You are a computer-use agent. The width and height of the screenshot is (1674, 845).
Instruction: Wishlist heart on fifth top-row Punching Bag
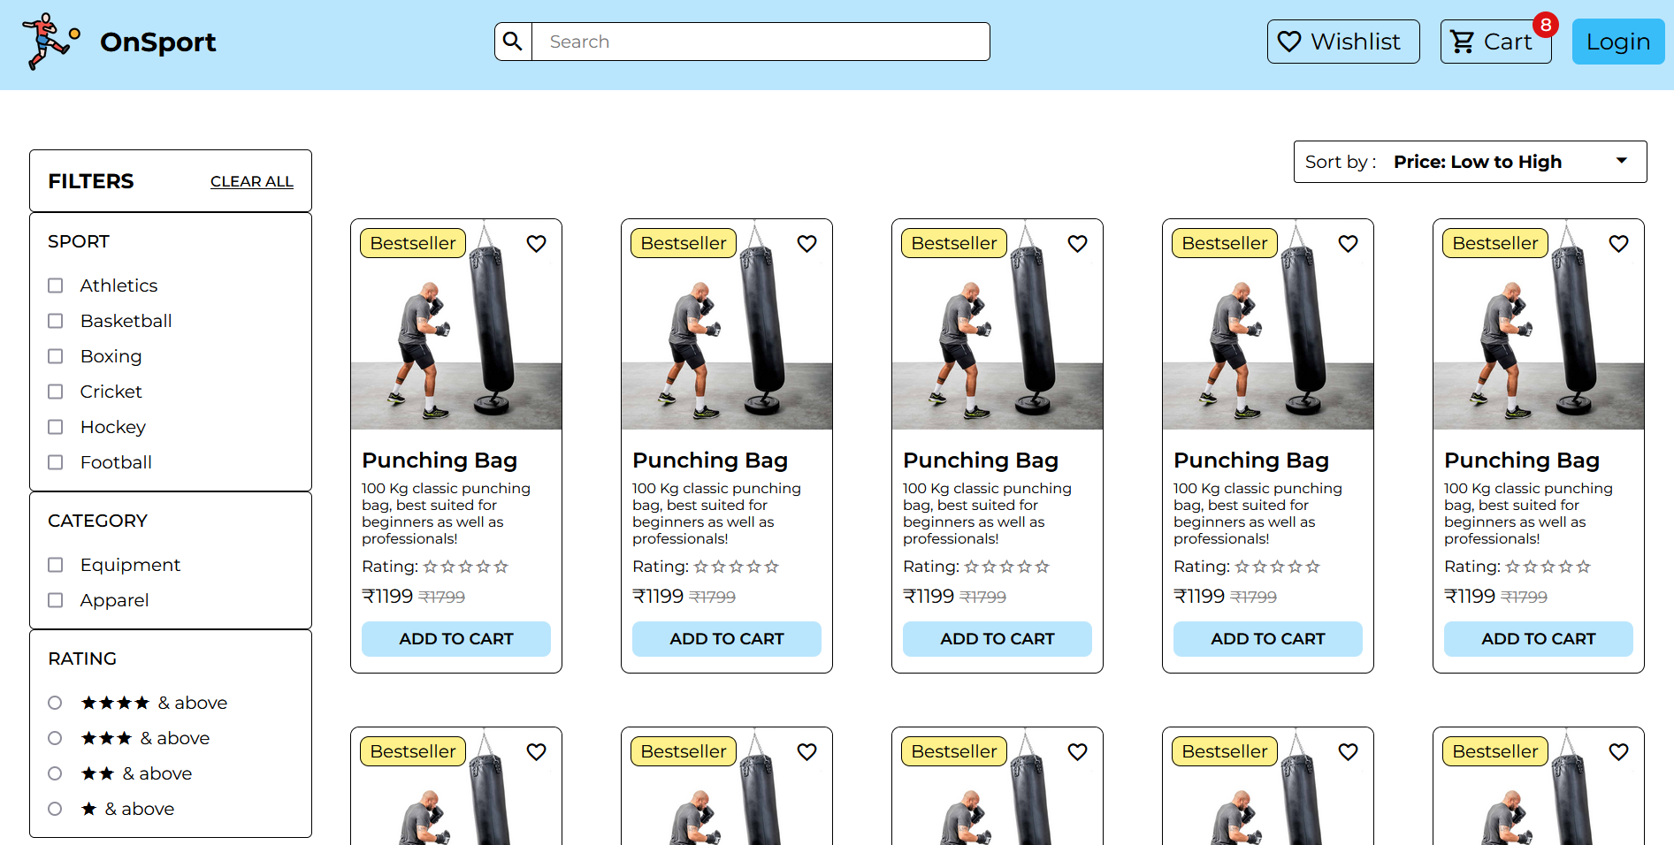click(1618, 243)
